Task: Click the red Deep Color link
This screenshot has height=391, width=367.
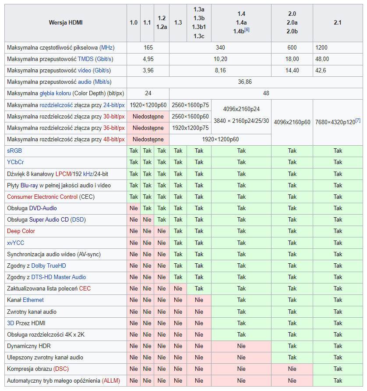Action: click(x=21, y=231)
